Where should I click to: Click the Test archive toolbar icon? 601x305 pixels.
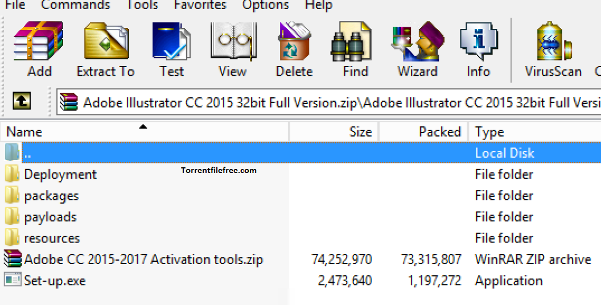pos(171,41)
